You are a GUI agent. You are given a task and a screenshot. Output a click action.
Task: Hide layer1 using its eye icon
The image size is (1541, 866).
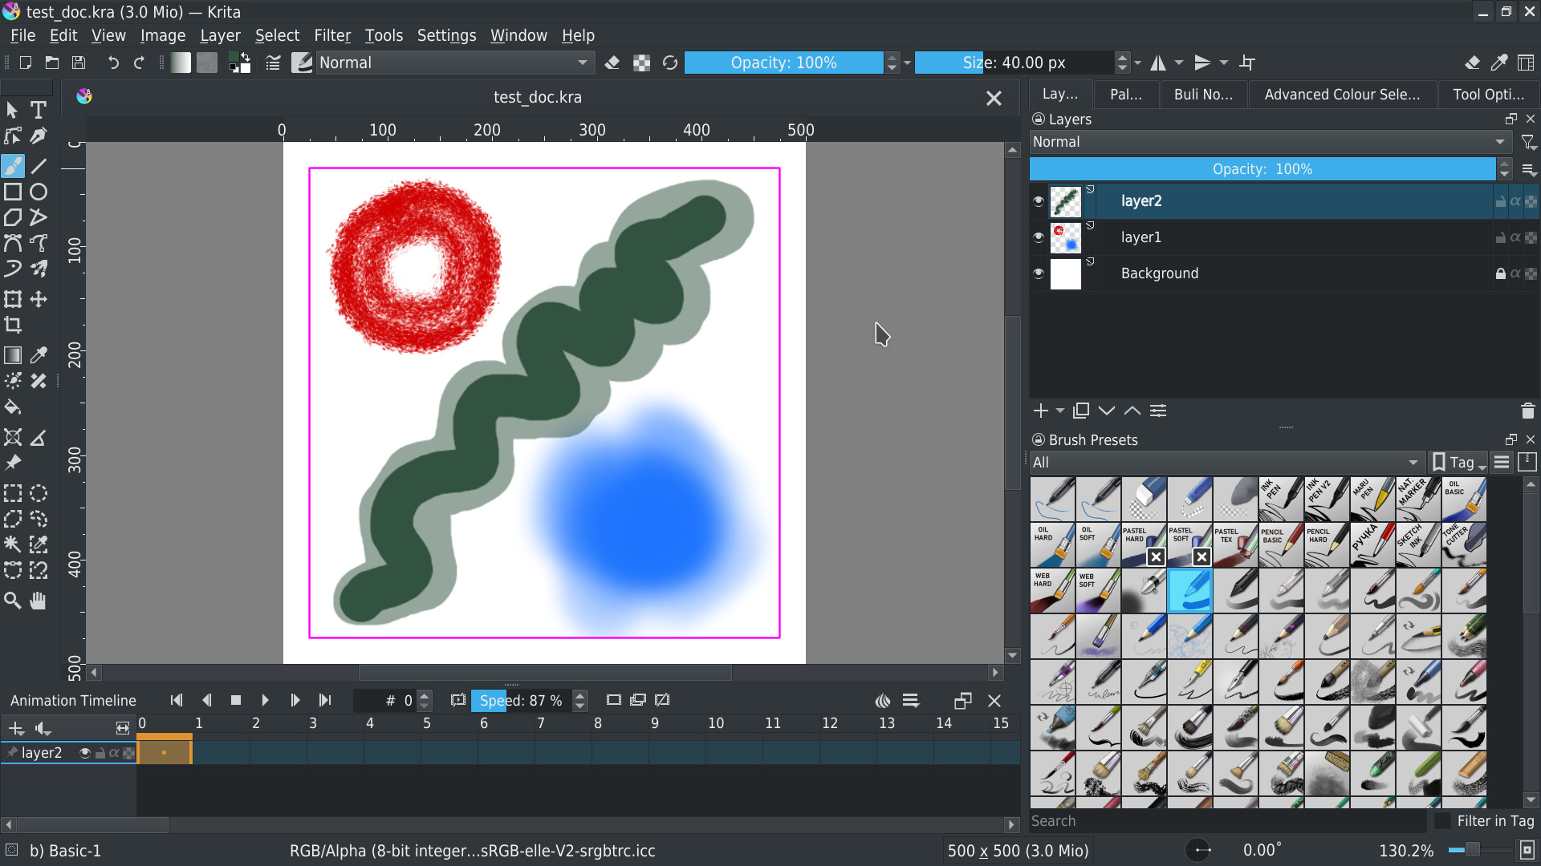[x=1039, y=237]
